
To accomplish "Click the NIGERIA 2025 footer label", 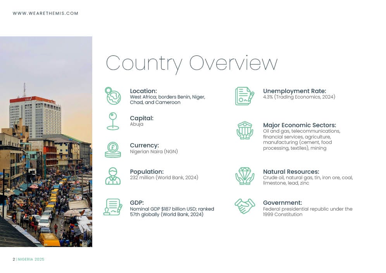I will pos(31,259).
